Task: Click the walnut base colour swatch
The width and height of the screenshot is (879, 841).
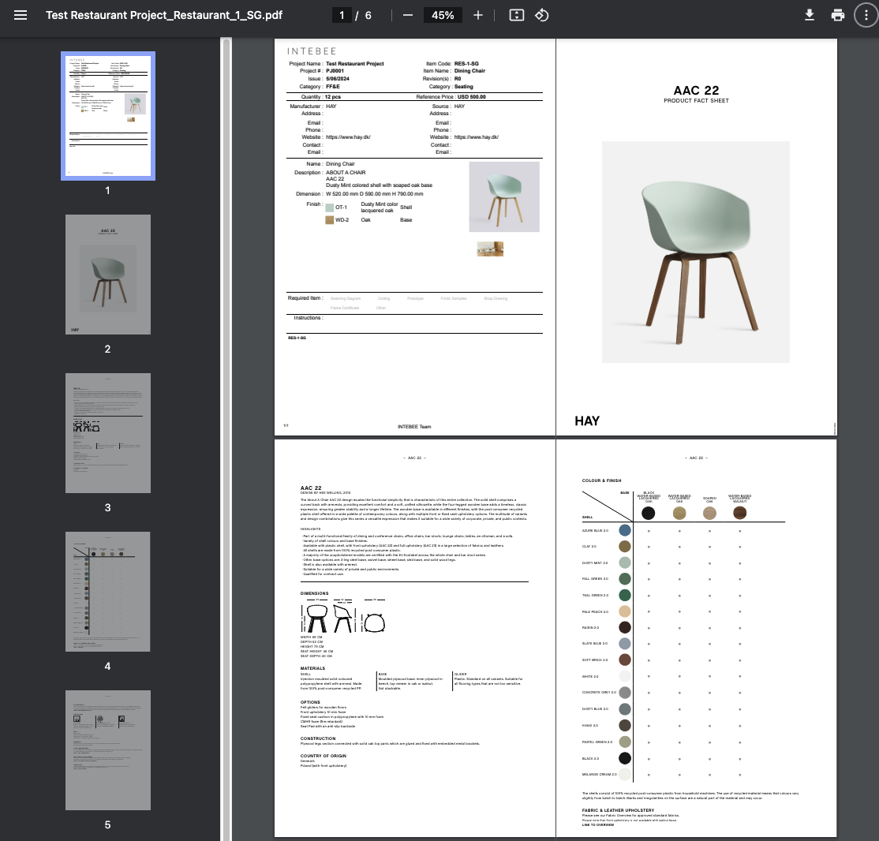Action: 739,513
